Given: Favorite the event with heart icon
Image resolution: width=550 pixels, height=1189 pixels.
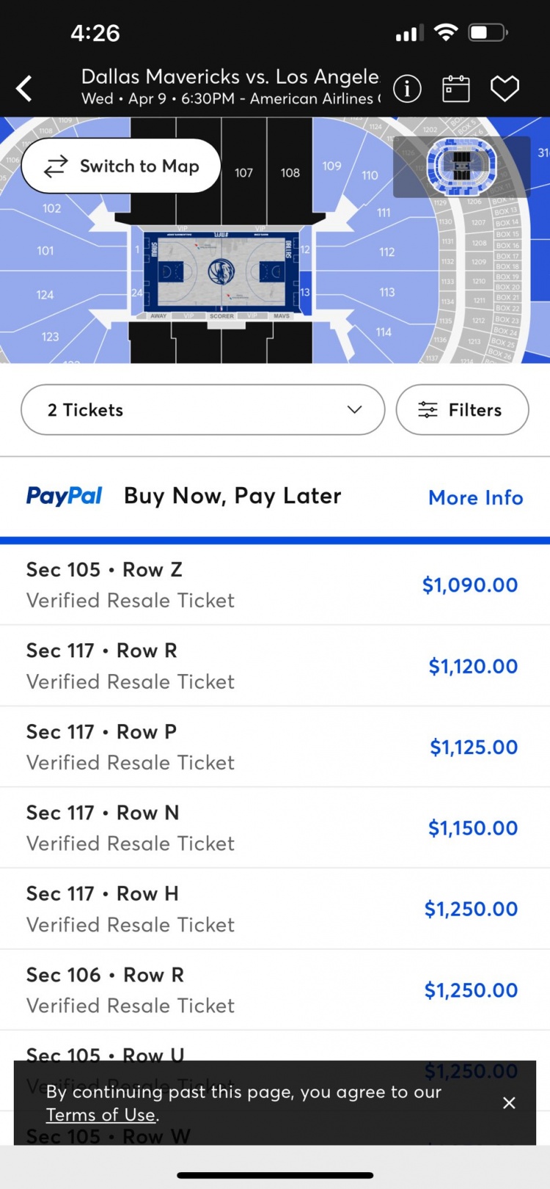Looking at the screenshot, I should pos(505,89).
